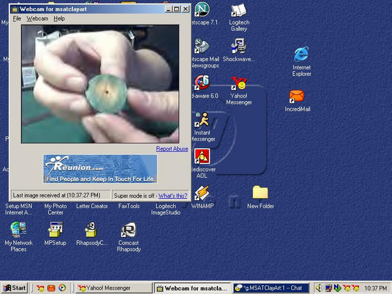Minimize the Webcam for msatclayart window

point(168,9)
